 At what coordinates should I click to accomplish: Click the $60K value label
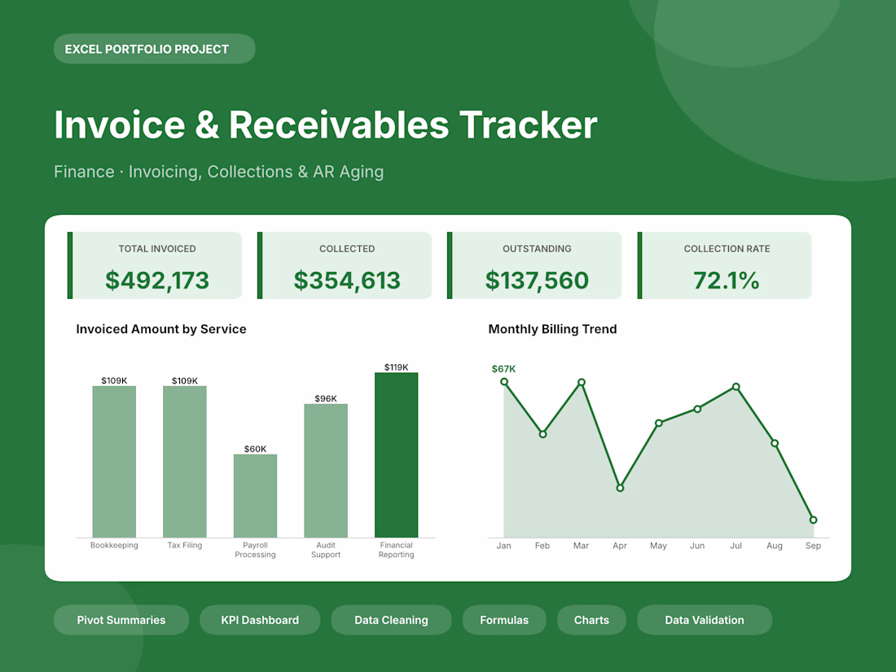point(256,449)
